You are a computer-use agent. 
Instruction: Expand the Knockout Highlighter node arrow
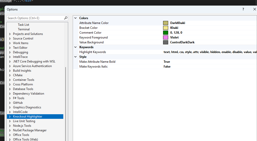(x=10, y=117)
